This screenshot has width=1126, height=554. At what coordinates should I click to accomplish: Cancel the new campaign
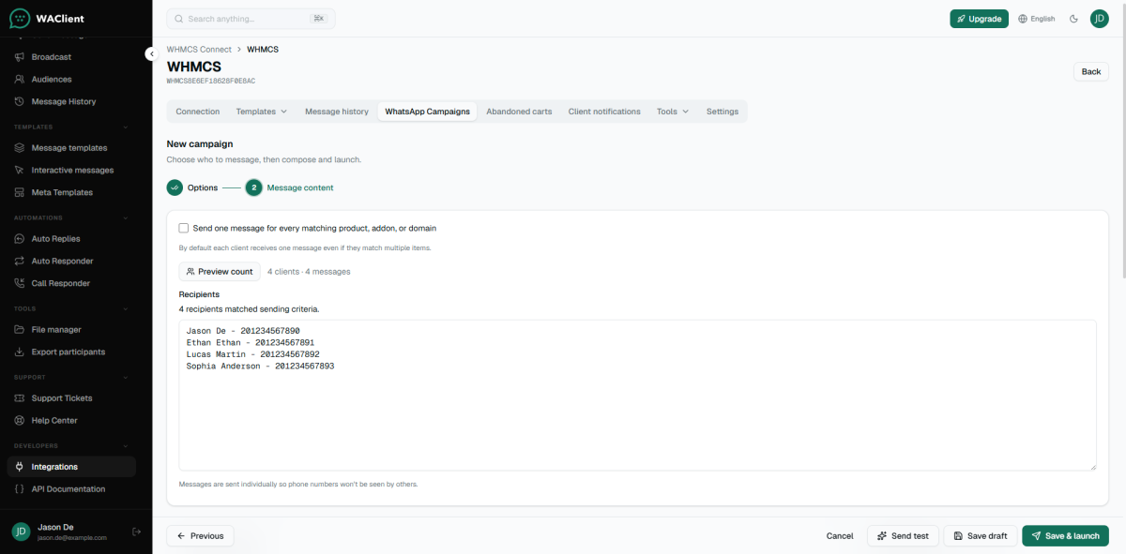[840, 536]
